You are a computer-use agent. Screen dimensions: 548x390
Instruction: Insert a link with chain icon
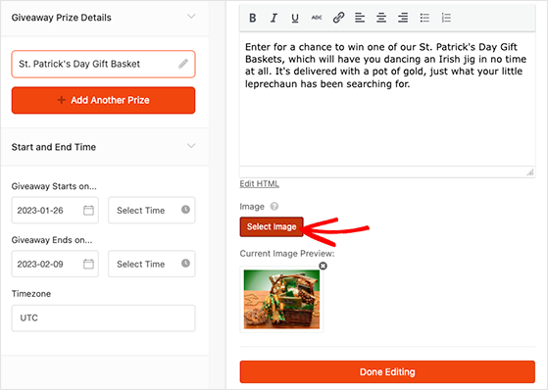tap(338, 18)
